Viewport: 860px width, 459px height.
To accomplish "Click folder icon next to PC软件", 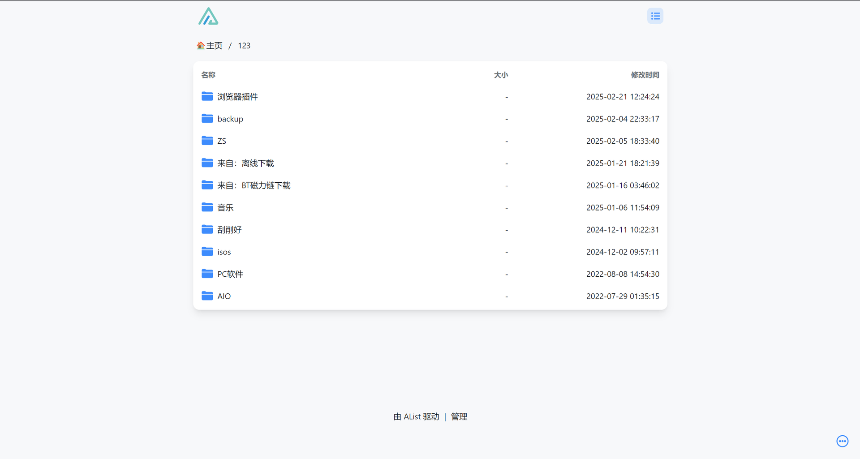I will tap(207, 274).
